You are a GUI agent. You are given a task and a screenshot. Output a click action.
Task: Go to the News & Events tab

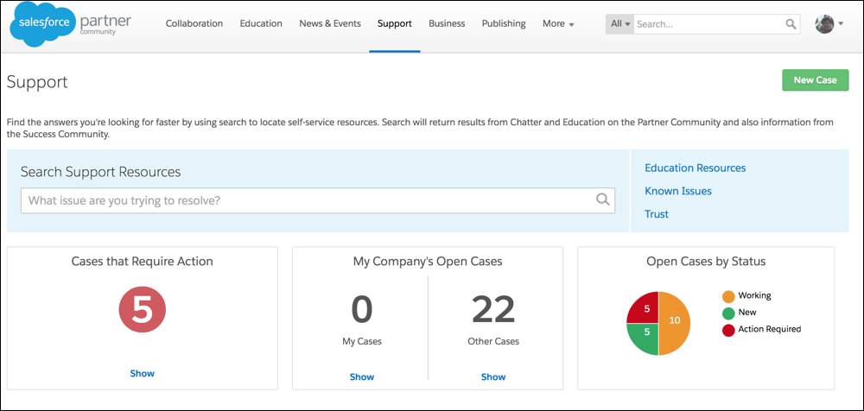[329, 23]
